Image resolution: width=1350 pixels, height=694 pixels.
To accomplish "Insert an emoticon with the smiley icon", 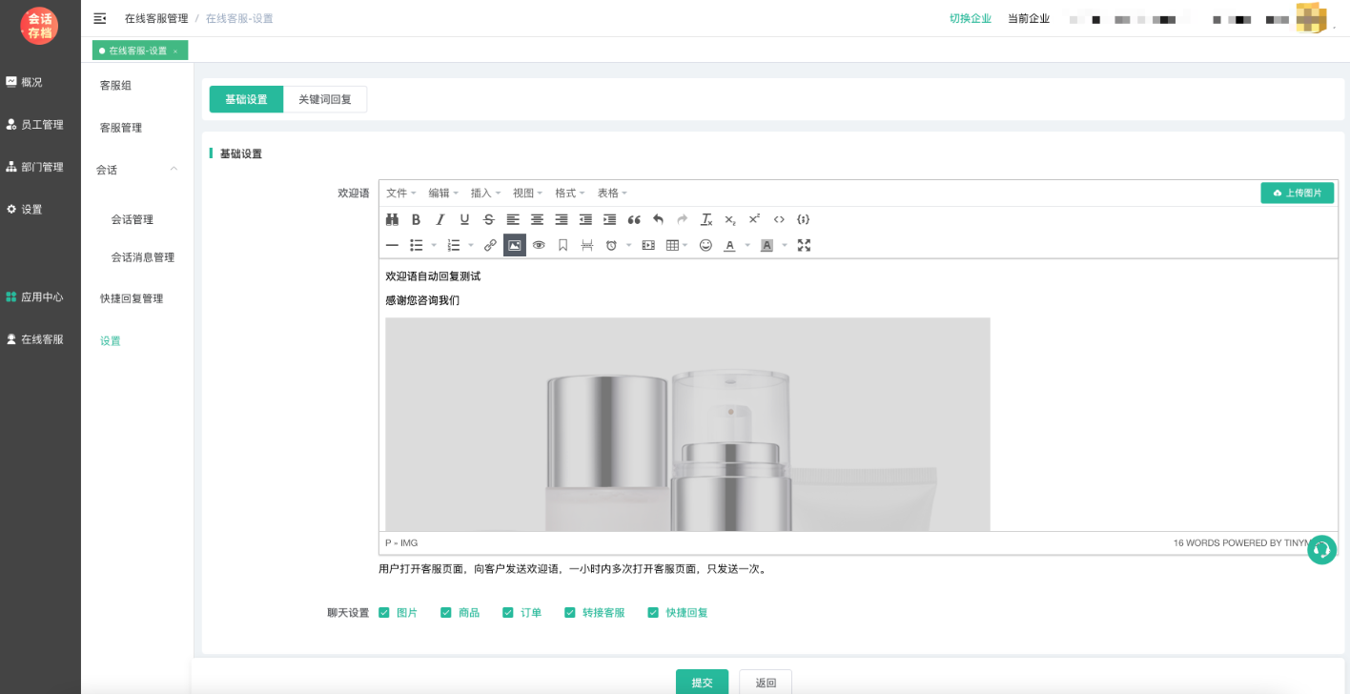I will 706,245.
